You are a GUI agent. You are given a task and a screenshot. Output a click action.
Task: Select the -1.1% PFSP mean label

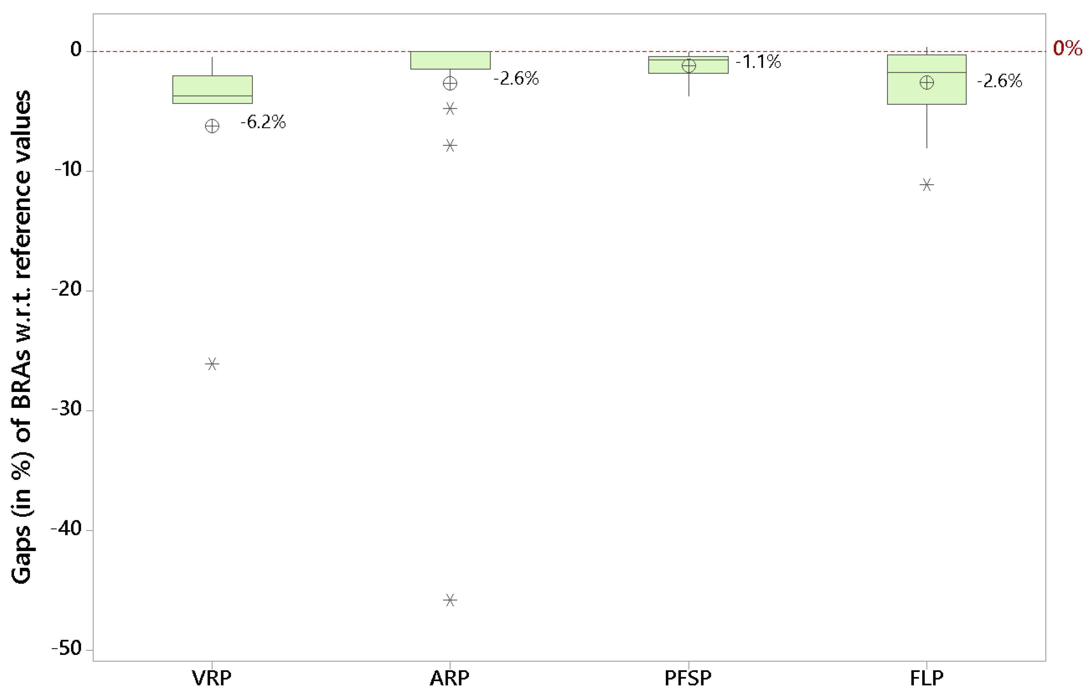pos(758,62)
